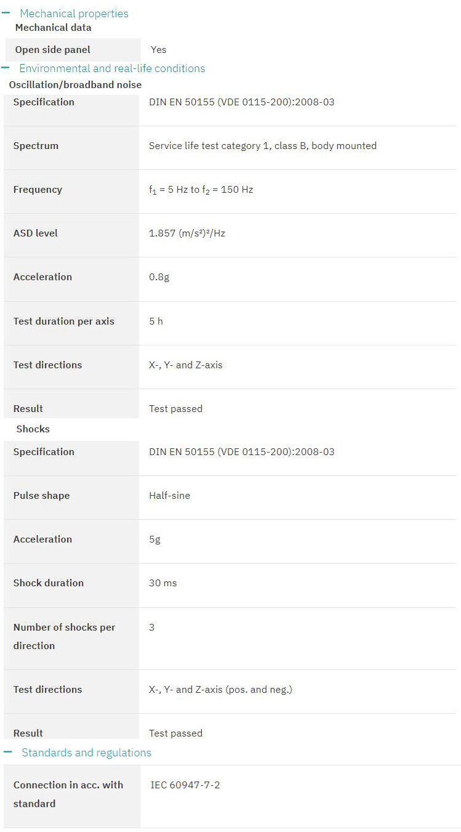Select the Open side panel row label
The height and width of the screenshot is (832, 461).
click(x=53, y=50)
